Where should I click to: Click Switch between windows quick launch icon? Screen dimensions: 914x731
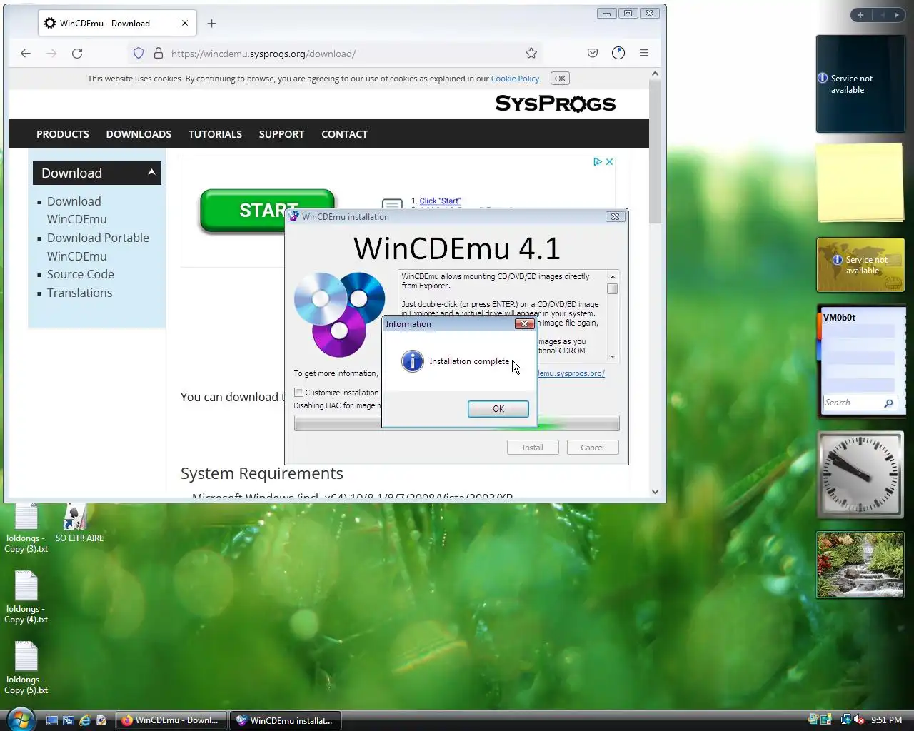[x=69, y=721]
